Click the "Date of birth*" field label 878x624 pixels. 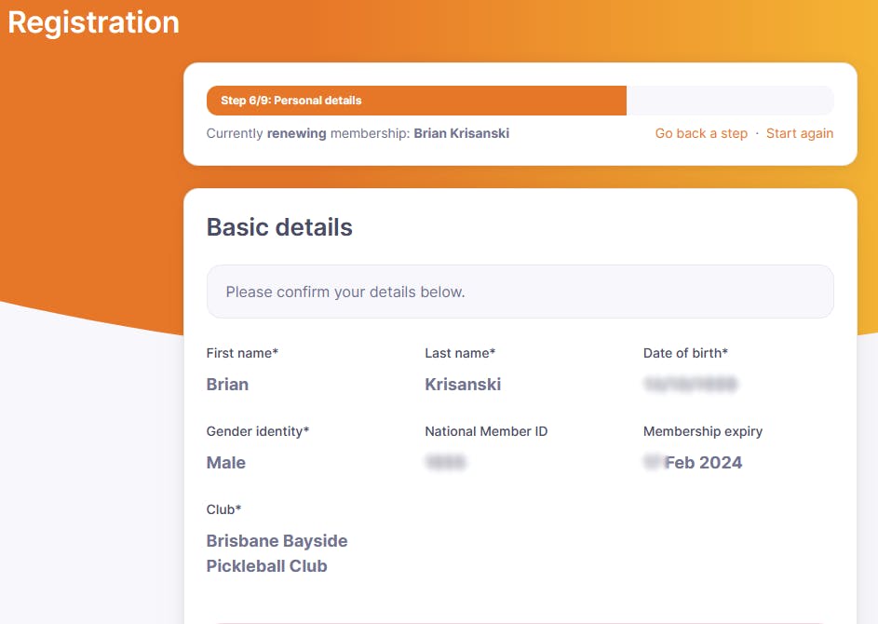click(x=685, y=353)
